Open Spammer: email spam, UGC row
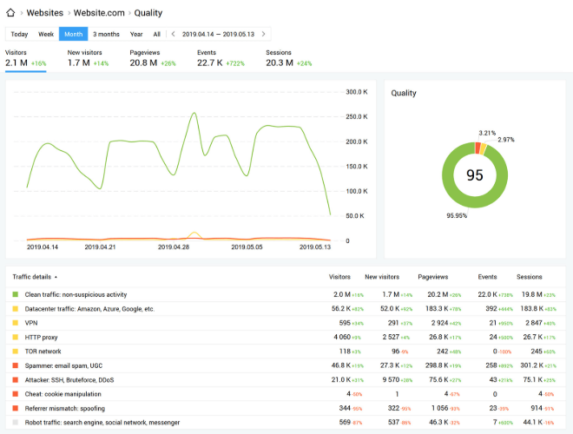 (63, 365)
